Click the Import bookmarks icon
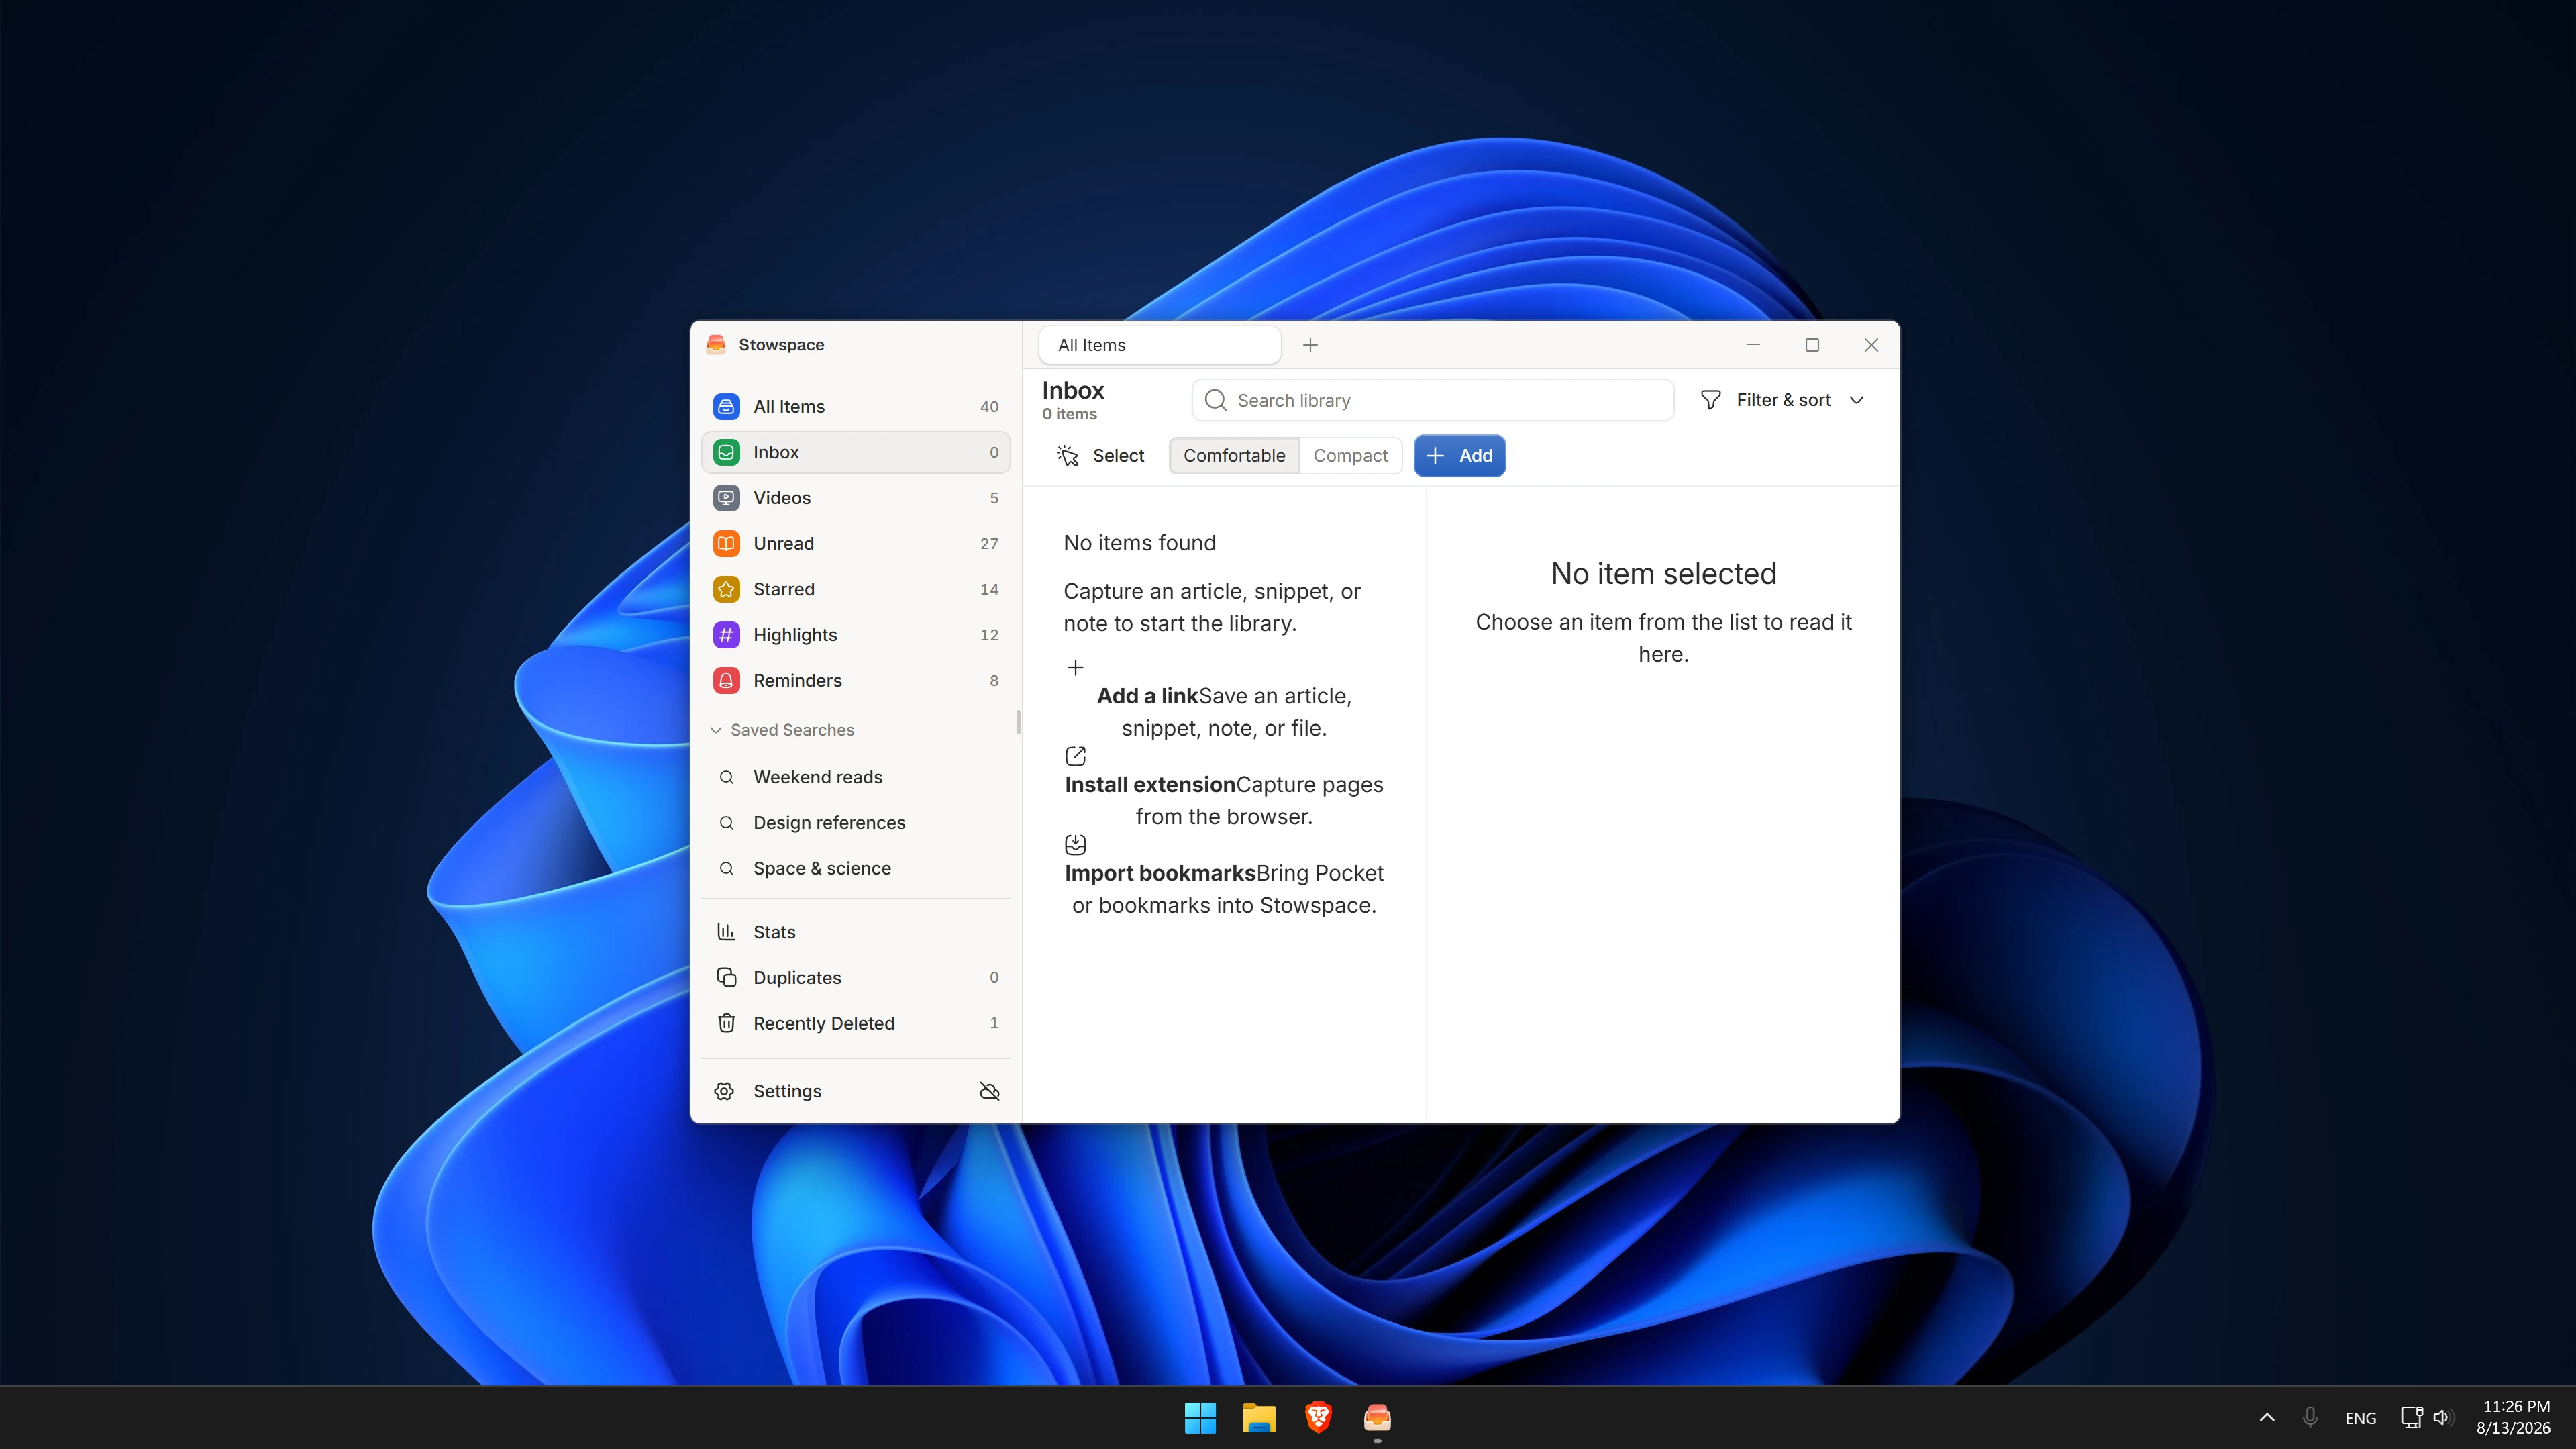The height and width of the screenshot is (1449, 2576). tap(1076, 845)
